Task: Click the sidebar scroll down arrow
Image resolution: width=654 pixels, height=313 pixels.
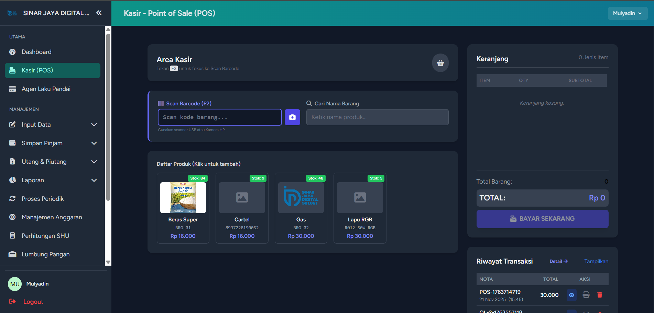Action: point(108,262)
